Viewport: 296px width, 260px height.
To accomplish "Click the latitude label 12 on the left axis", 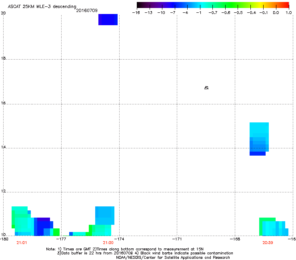I will (3, 191).
